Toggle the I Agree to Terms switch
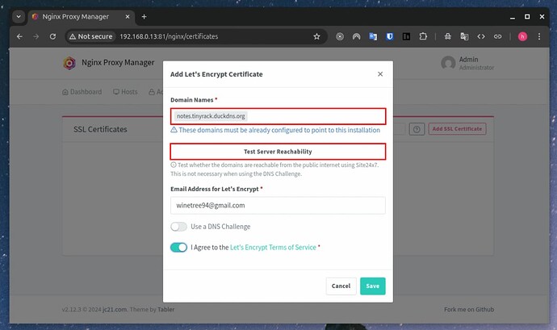 tap(178, 247)
